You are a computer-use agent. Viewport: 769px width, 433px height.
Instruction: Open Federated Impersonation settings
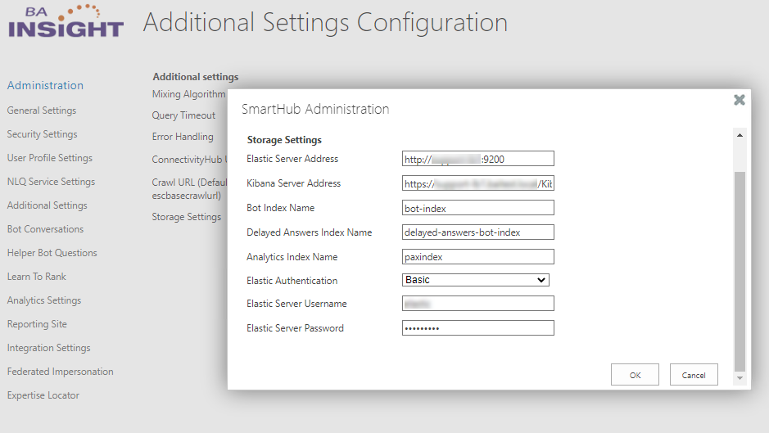[60, 372]
